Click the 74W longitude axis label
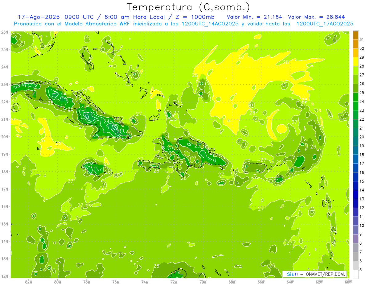370x286 pixels. coord(145,282)
